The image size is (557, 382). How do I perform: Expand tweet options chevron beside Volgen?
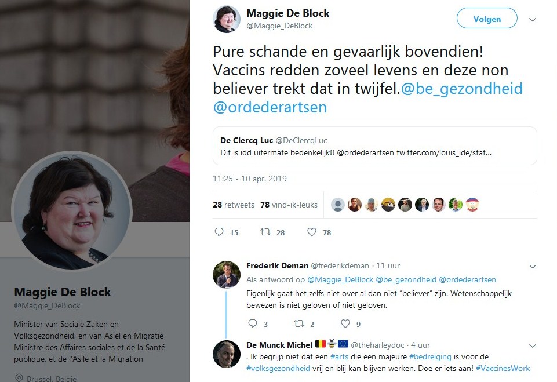coord(533,20)
